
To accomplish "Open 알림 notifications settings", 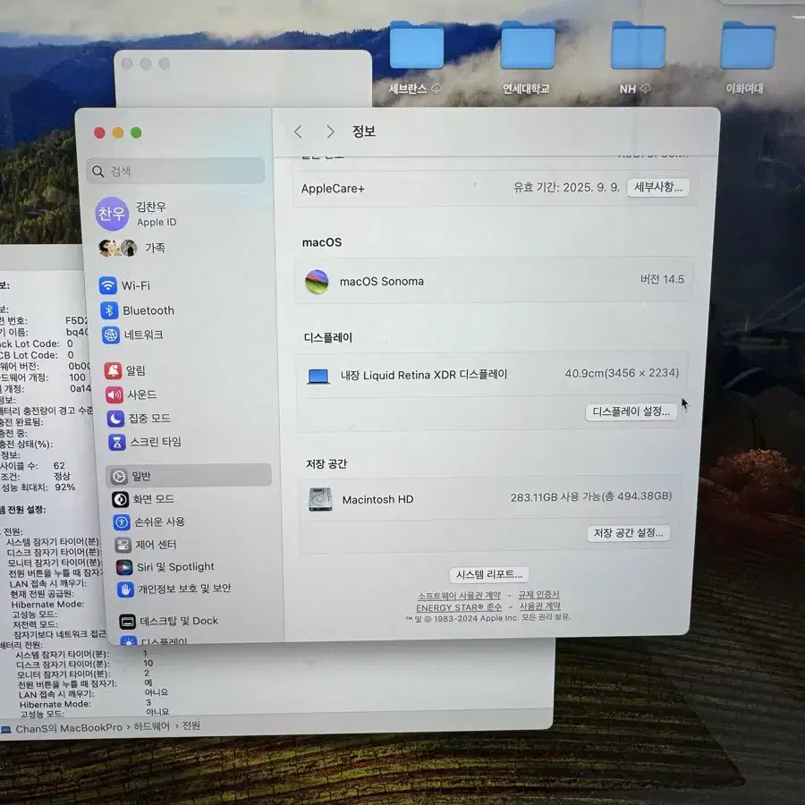I will click(124, 370).
